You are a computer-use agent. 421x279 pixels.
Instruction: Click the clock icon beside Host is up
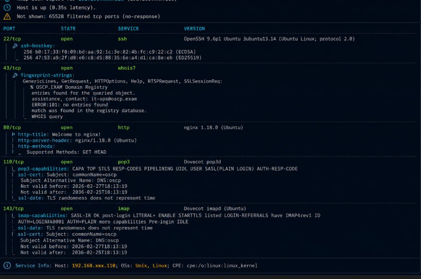7,8
